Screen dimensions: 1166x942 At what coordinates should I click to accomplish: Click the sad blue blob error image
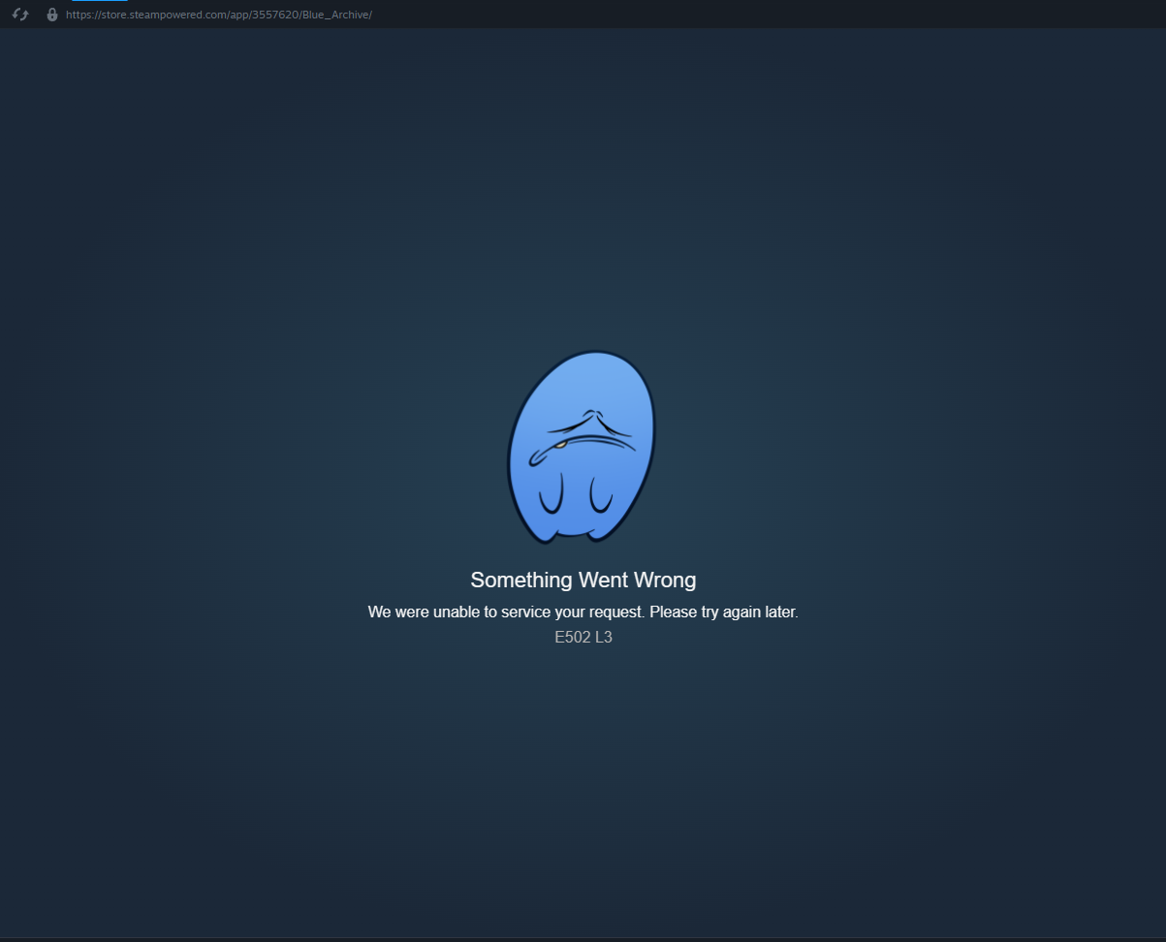[583, 447]
